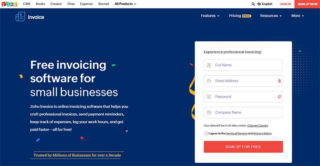Open the More dropdown menu
The width and height of the screenshot is (320, 166).
pos(298,16)
